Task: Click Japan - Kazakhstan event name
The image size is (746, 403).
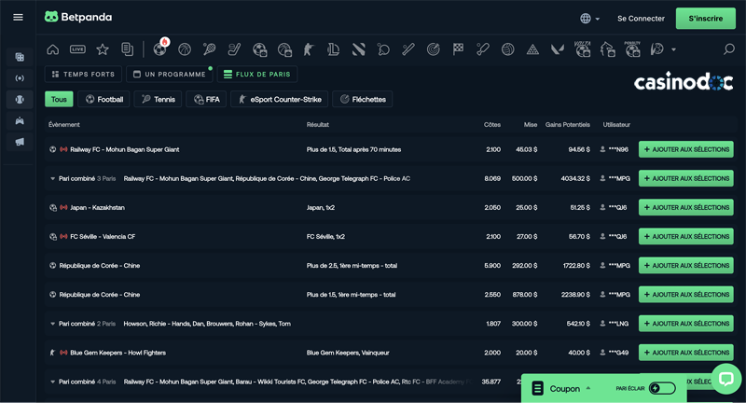Action: (98, 208)
